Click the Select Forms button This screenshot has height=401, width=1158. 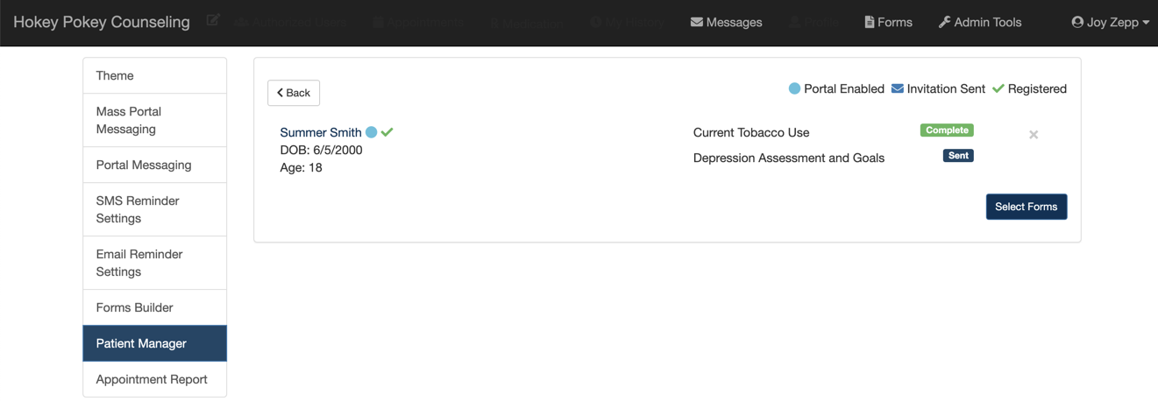click(1026, 207)
